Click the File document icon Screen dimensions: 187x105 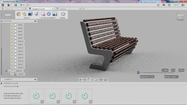tap(8, 5)
